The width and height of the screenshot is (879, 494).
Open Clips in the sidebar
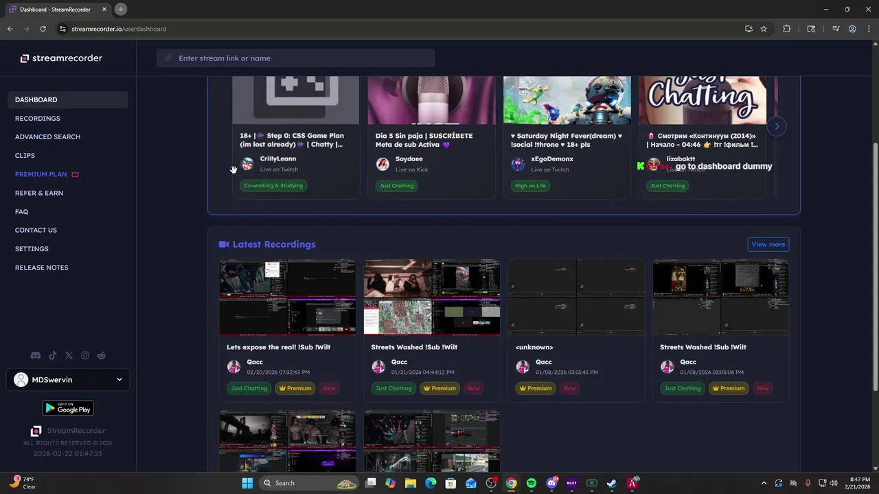(25, 155)
